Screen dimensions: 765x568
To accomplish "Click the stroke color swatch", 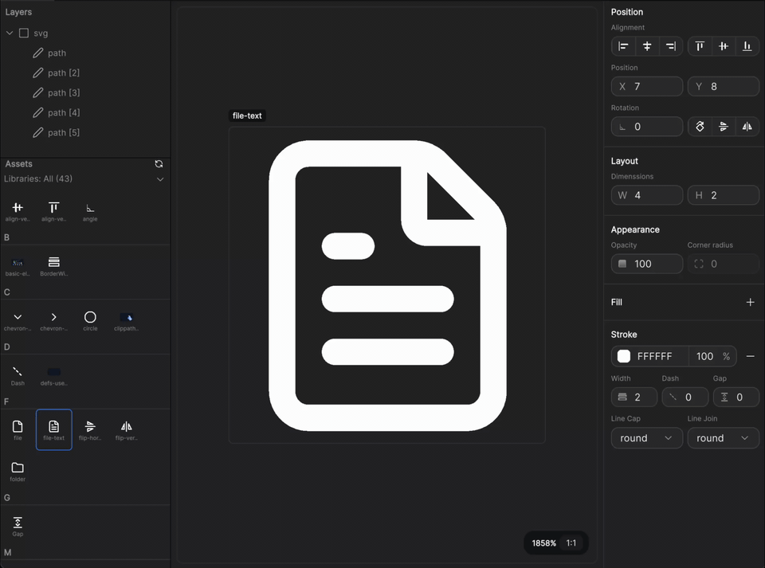I will [x=624, y=356].
